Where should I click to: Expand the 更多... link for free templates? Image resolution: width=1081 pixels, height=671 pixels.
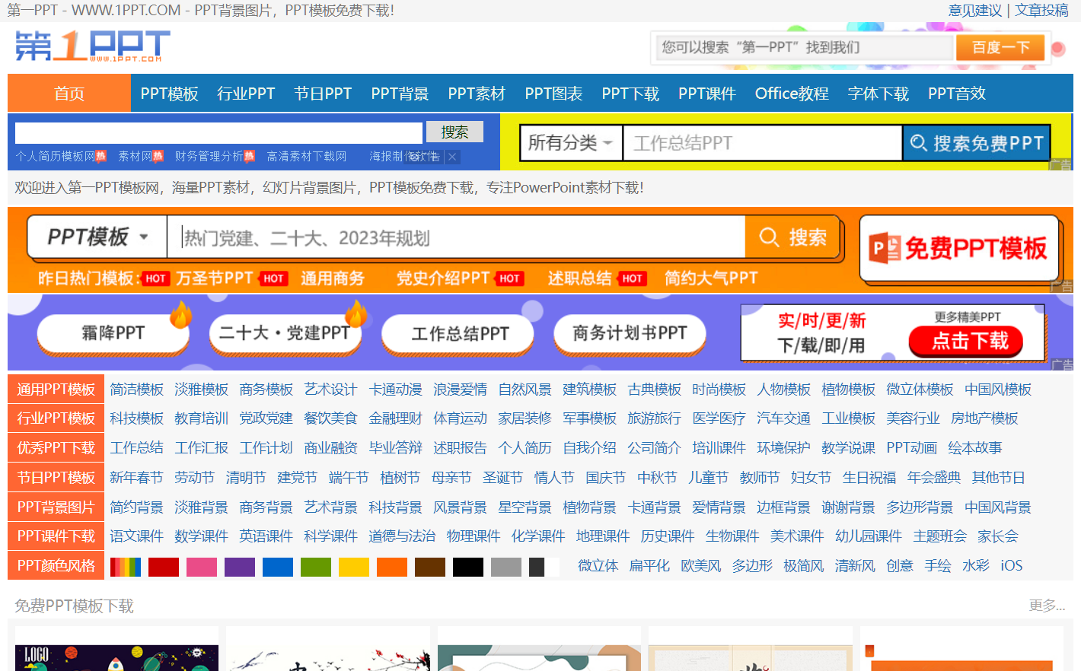[1048, 603]
